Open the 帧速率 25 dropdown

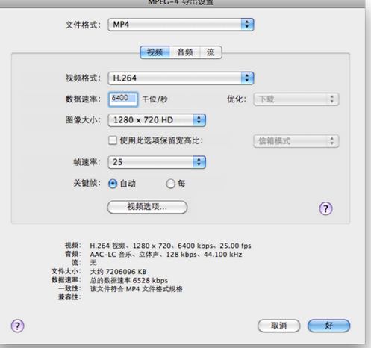(157, 162)
